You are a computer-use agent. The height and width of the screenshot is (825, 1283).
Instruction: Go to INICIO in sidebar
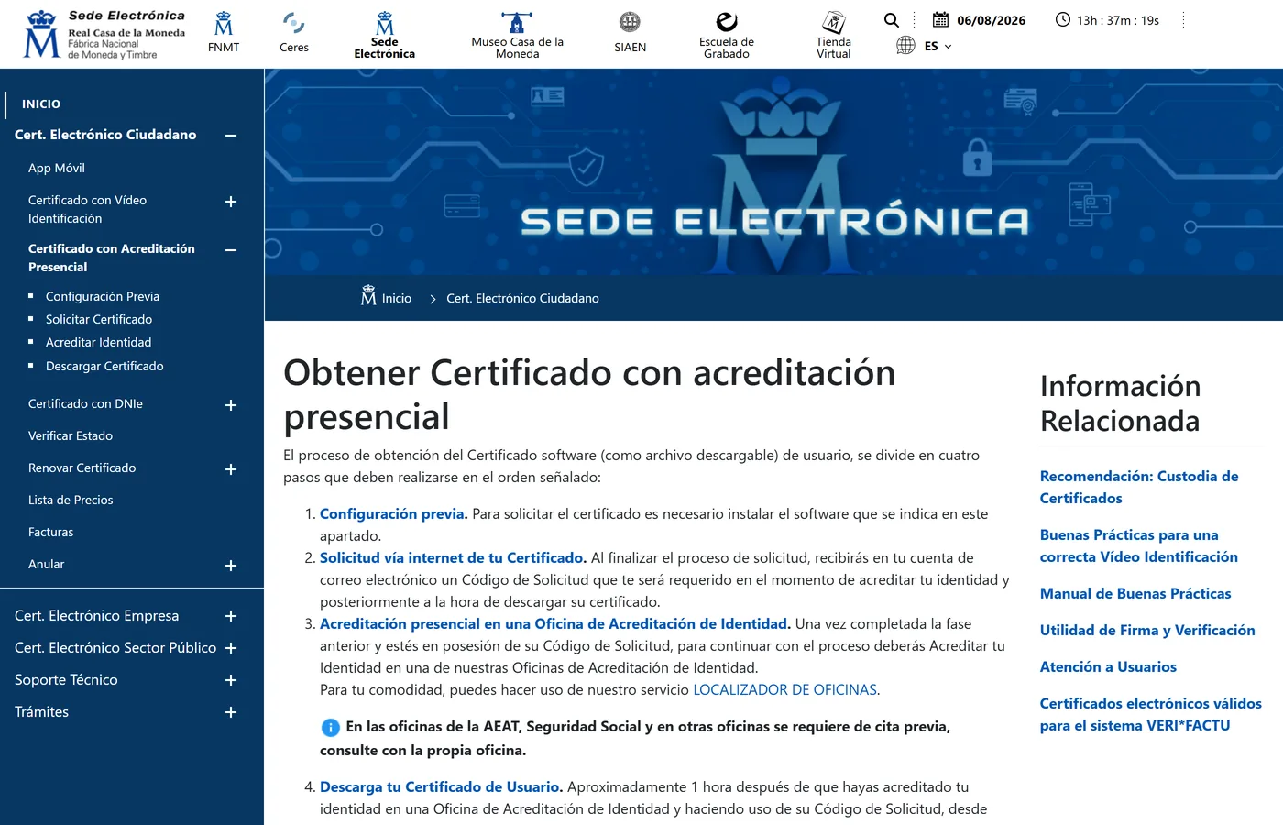(41, 104)
